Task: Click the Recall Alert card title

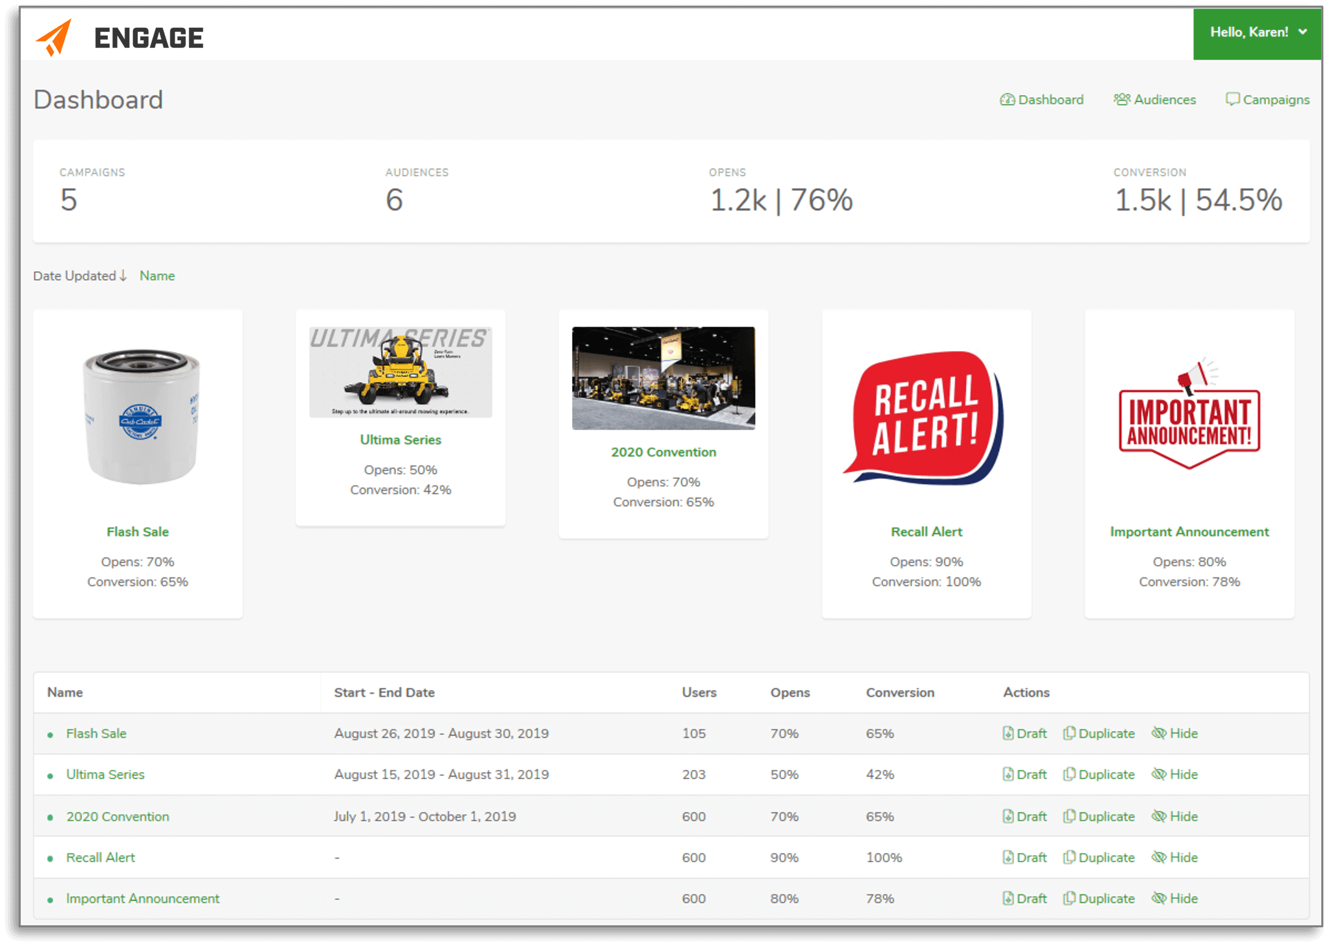Action: pos(926,531)
